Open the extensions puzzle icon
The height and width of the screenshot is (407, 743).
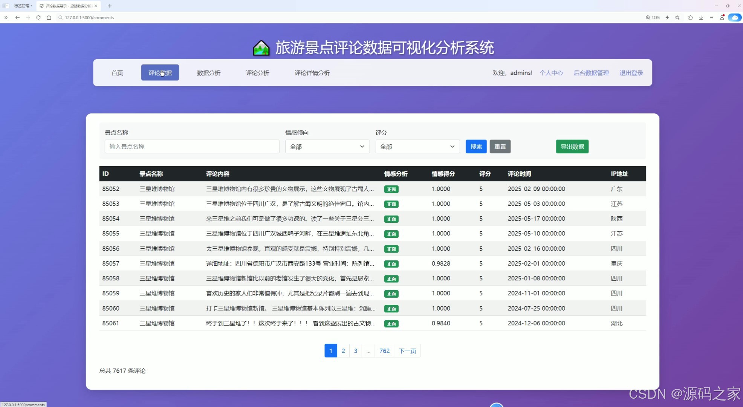click(690, 17)
